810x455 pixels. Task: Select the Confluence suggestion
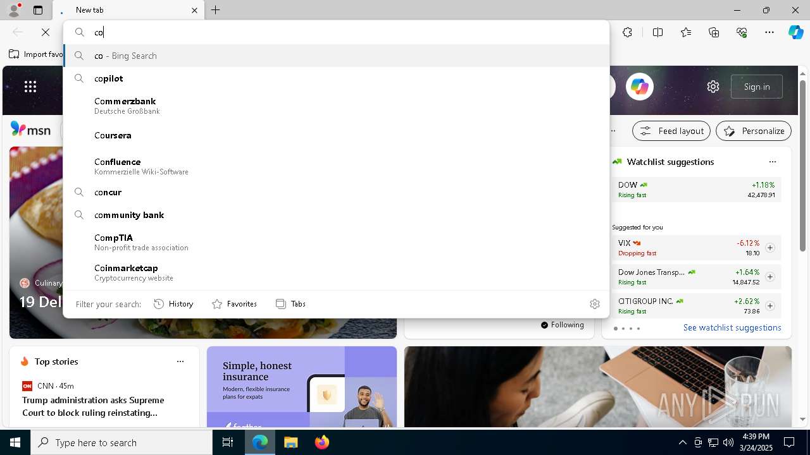click(336, 166)
